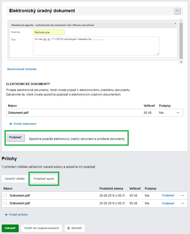Click the Podpísať button for the úradný dokument
The height and width of the screenshot is (234, 190).
(15, 137)
